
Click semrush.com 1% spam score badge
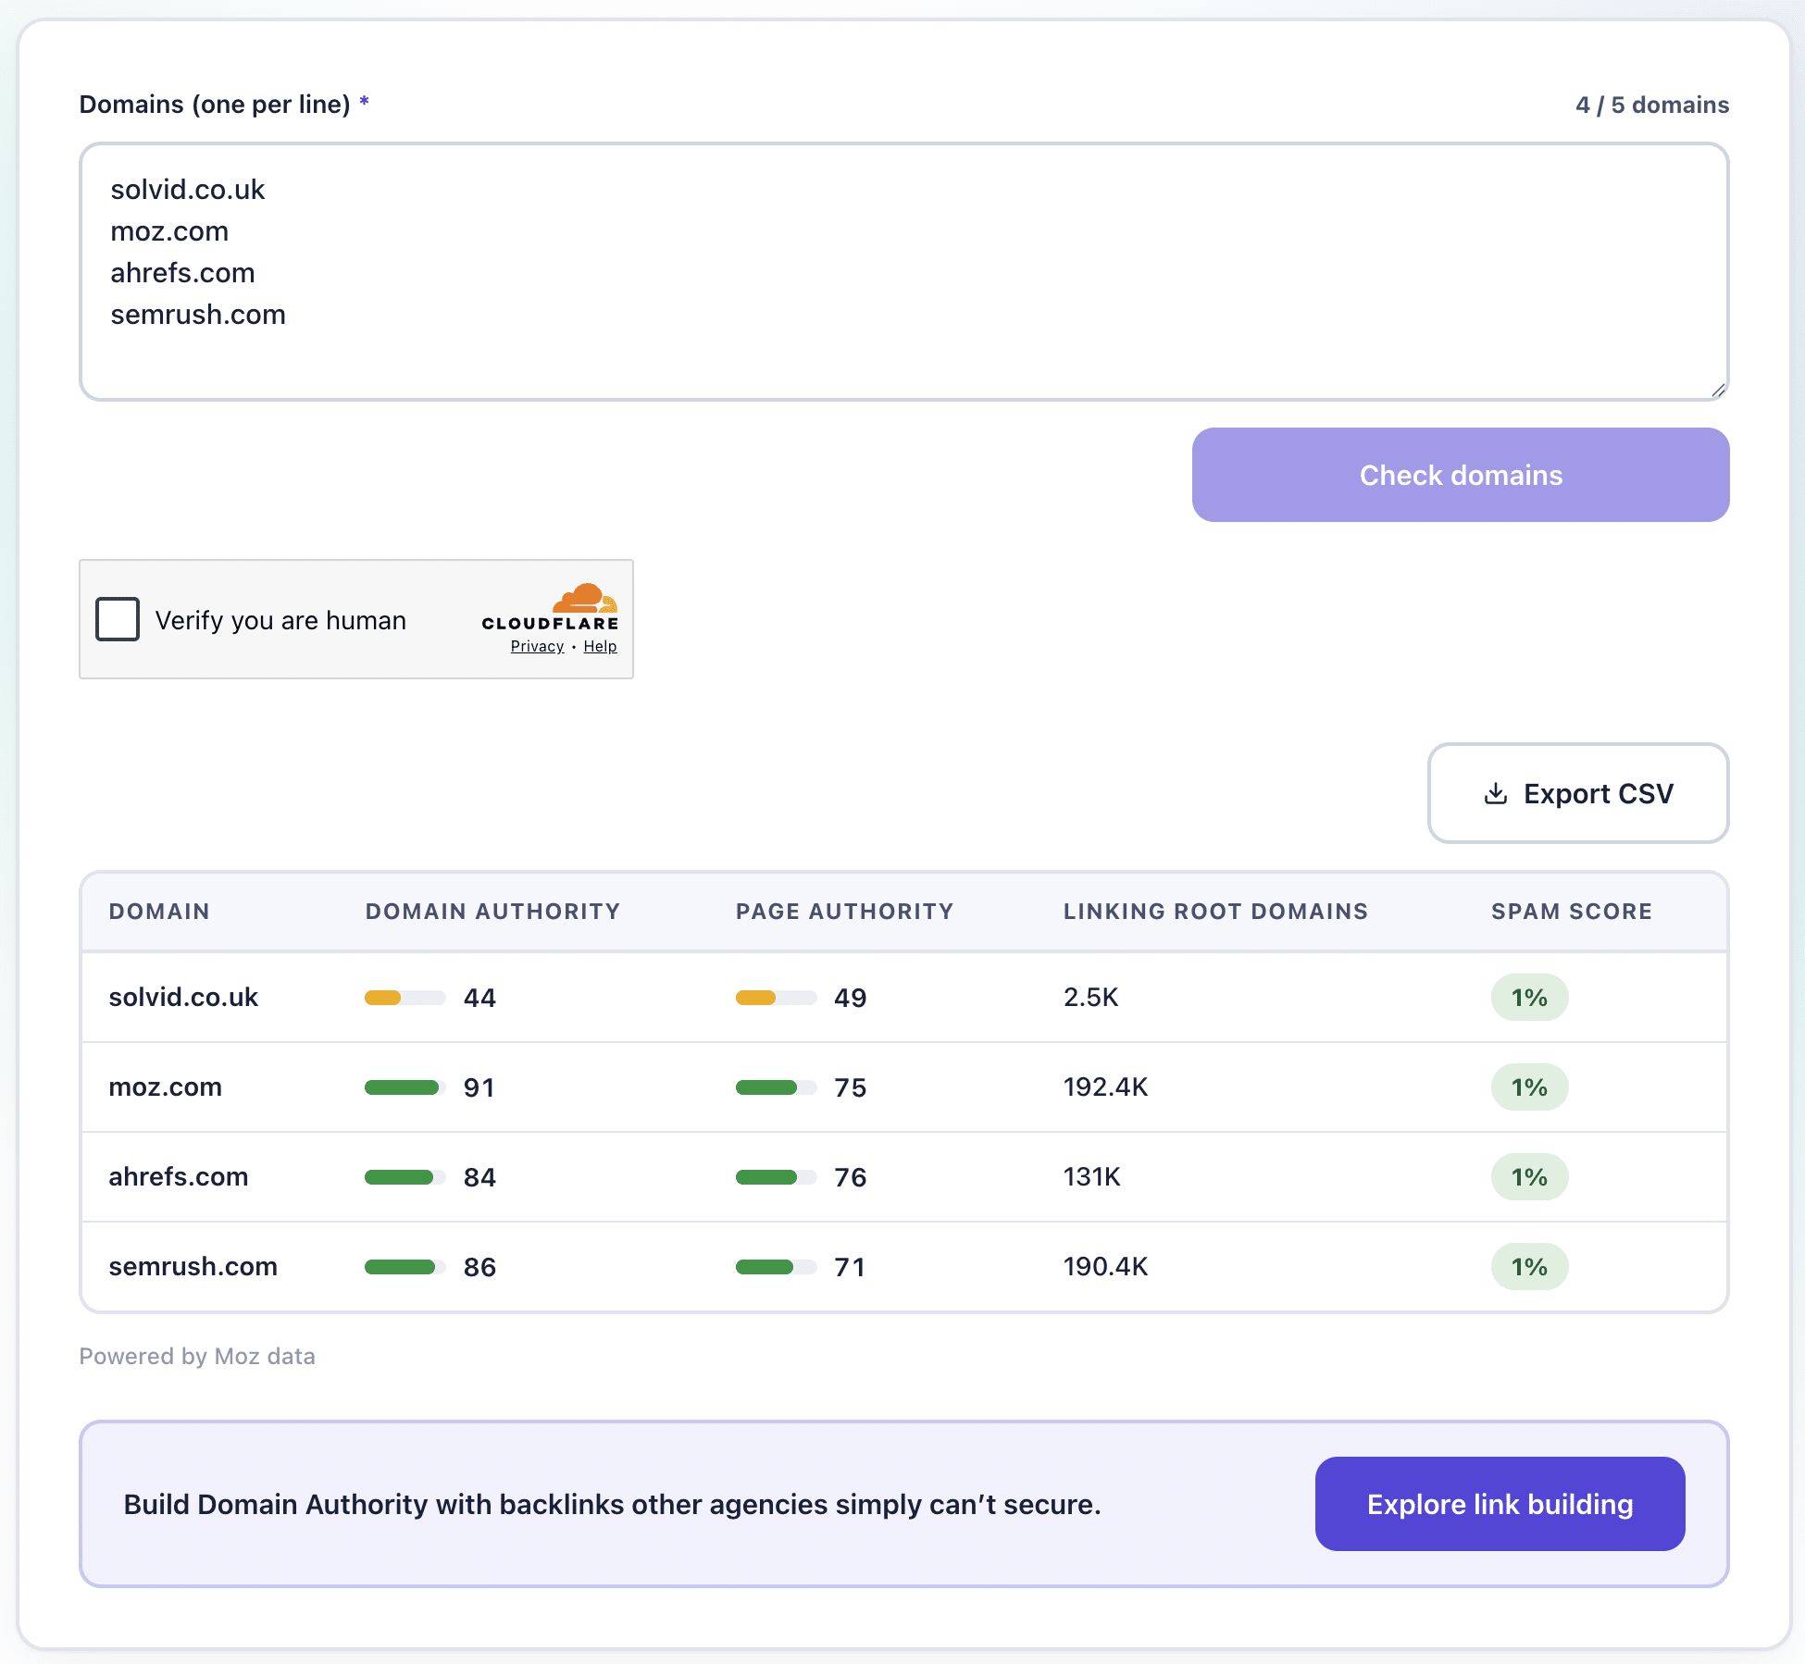(x=1529, y=1267)
